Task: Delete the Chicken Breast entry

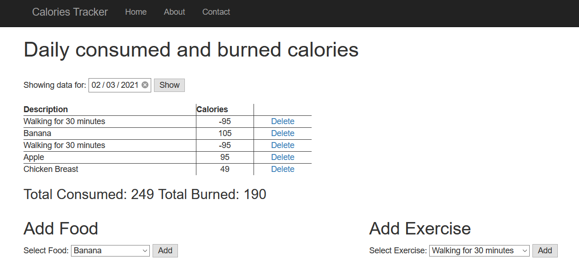Action: 283,169
